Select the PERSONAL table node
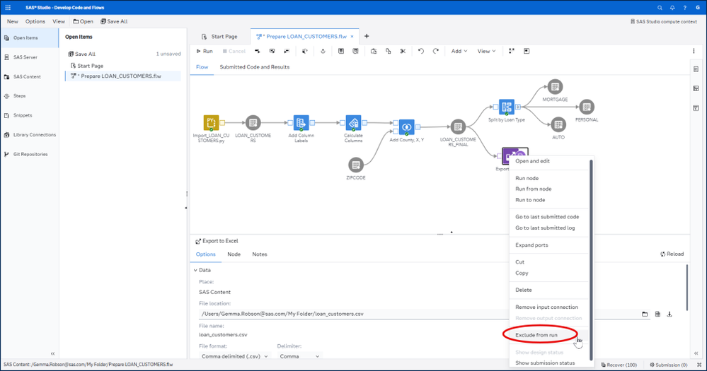 coord(587,107)
